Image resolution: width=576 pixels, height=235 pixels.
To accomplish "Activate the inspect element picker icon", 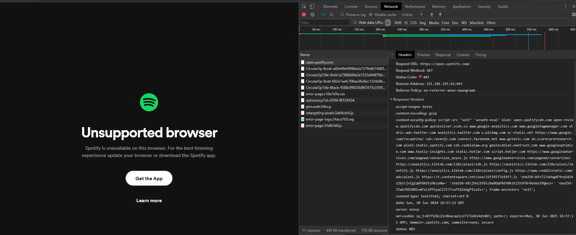I will (304, 6).
